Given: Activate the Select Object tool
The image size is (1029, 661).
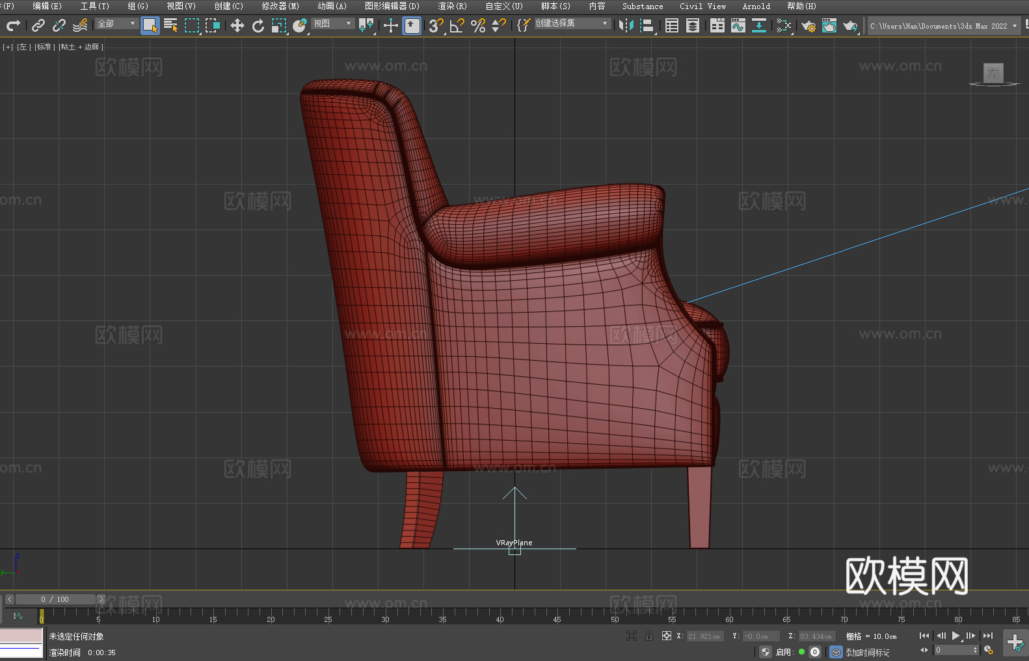Looking at the screenshot, I should 150,25.
